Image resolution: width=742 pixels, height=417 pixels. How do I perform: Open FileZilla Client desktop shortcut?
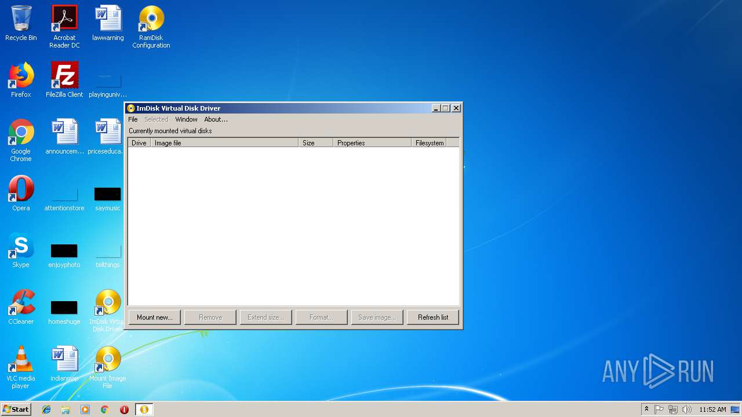(64, 80)
